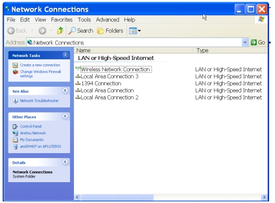Image resolution: width=275 pixels, height=203 pixels.
Task: Click the Forward navigation arrow icon
Action: tap(42, 31)
